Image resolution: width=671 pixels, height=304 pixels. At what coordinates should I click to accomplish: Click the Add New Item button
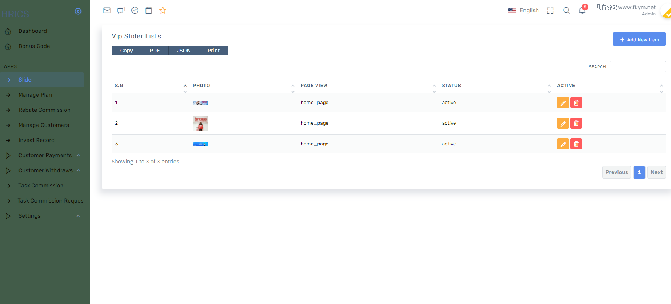point(639,39)
